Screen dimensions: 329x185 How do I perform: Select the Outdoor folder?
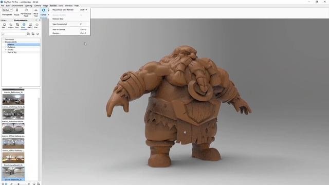[11, 47]
